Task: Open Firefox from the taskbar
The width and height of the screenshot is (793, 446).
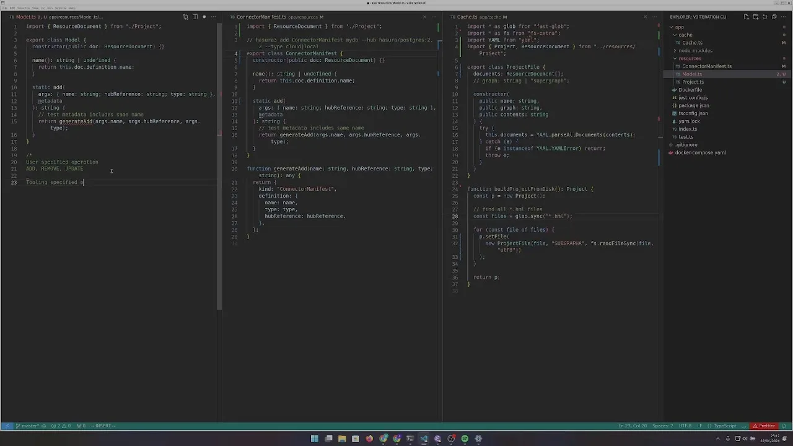Action: coord(369,439)
